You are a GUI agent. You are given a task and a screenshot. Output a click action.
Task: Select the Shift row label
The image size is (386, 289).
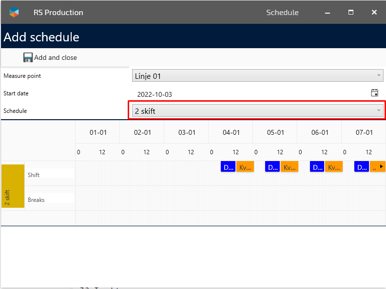tap(34, 175)
